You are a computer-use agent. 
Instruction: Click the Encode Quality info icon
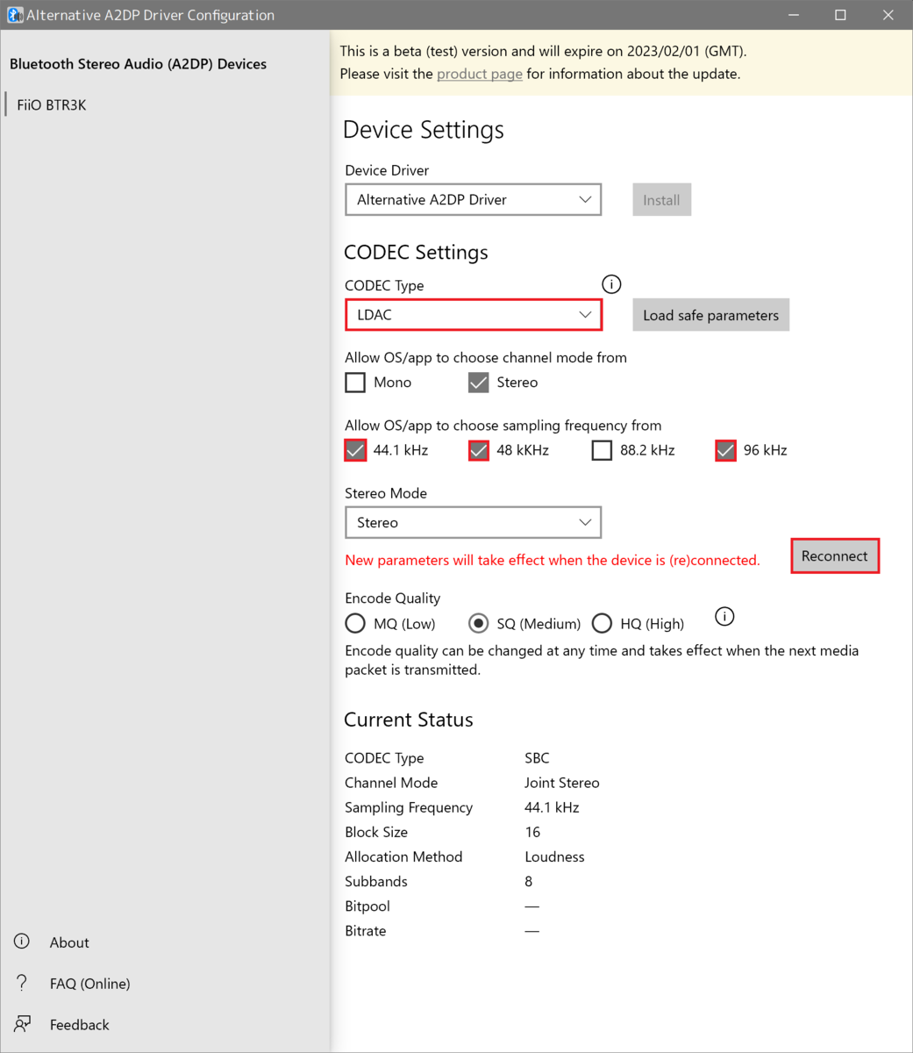point(724,616)
